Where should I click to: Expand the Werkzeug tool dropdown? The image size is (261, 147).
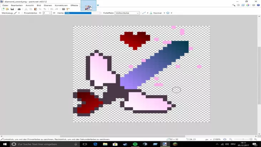pyautogui.click(x=19, y=13)
